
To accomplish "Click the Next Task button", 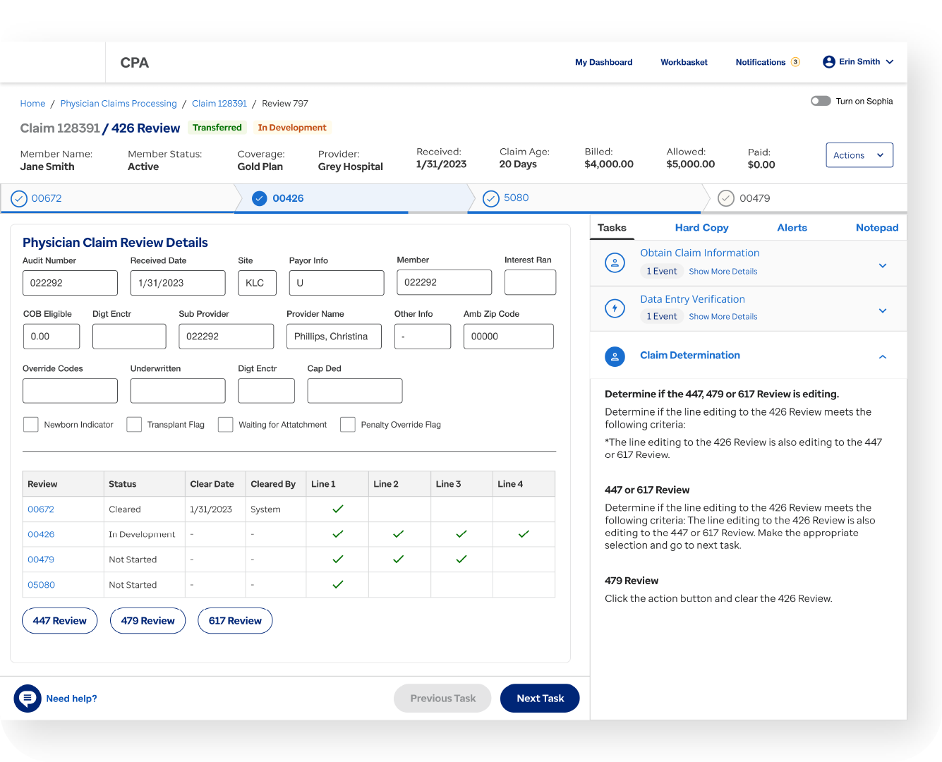I will (540, 698).
